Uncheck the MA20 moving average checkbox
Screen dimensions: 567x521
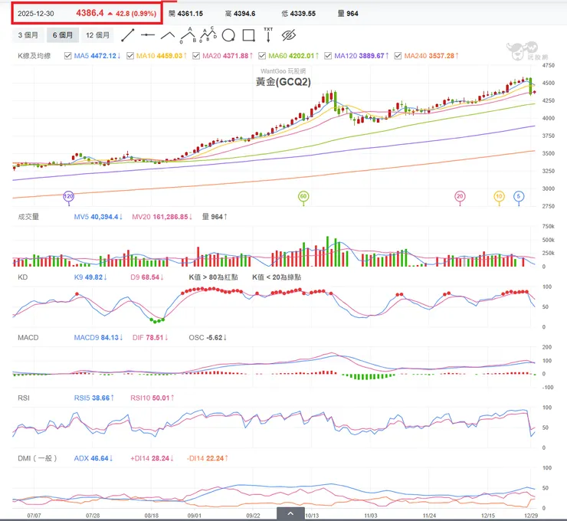(x=196, y=56)
